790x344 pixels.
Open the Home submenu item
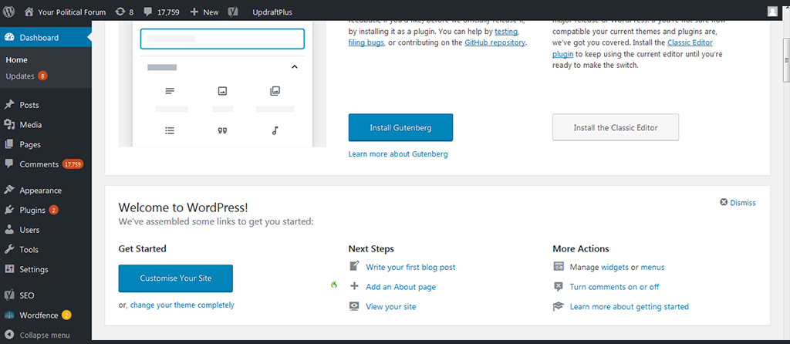pos(17,59)
